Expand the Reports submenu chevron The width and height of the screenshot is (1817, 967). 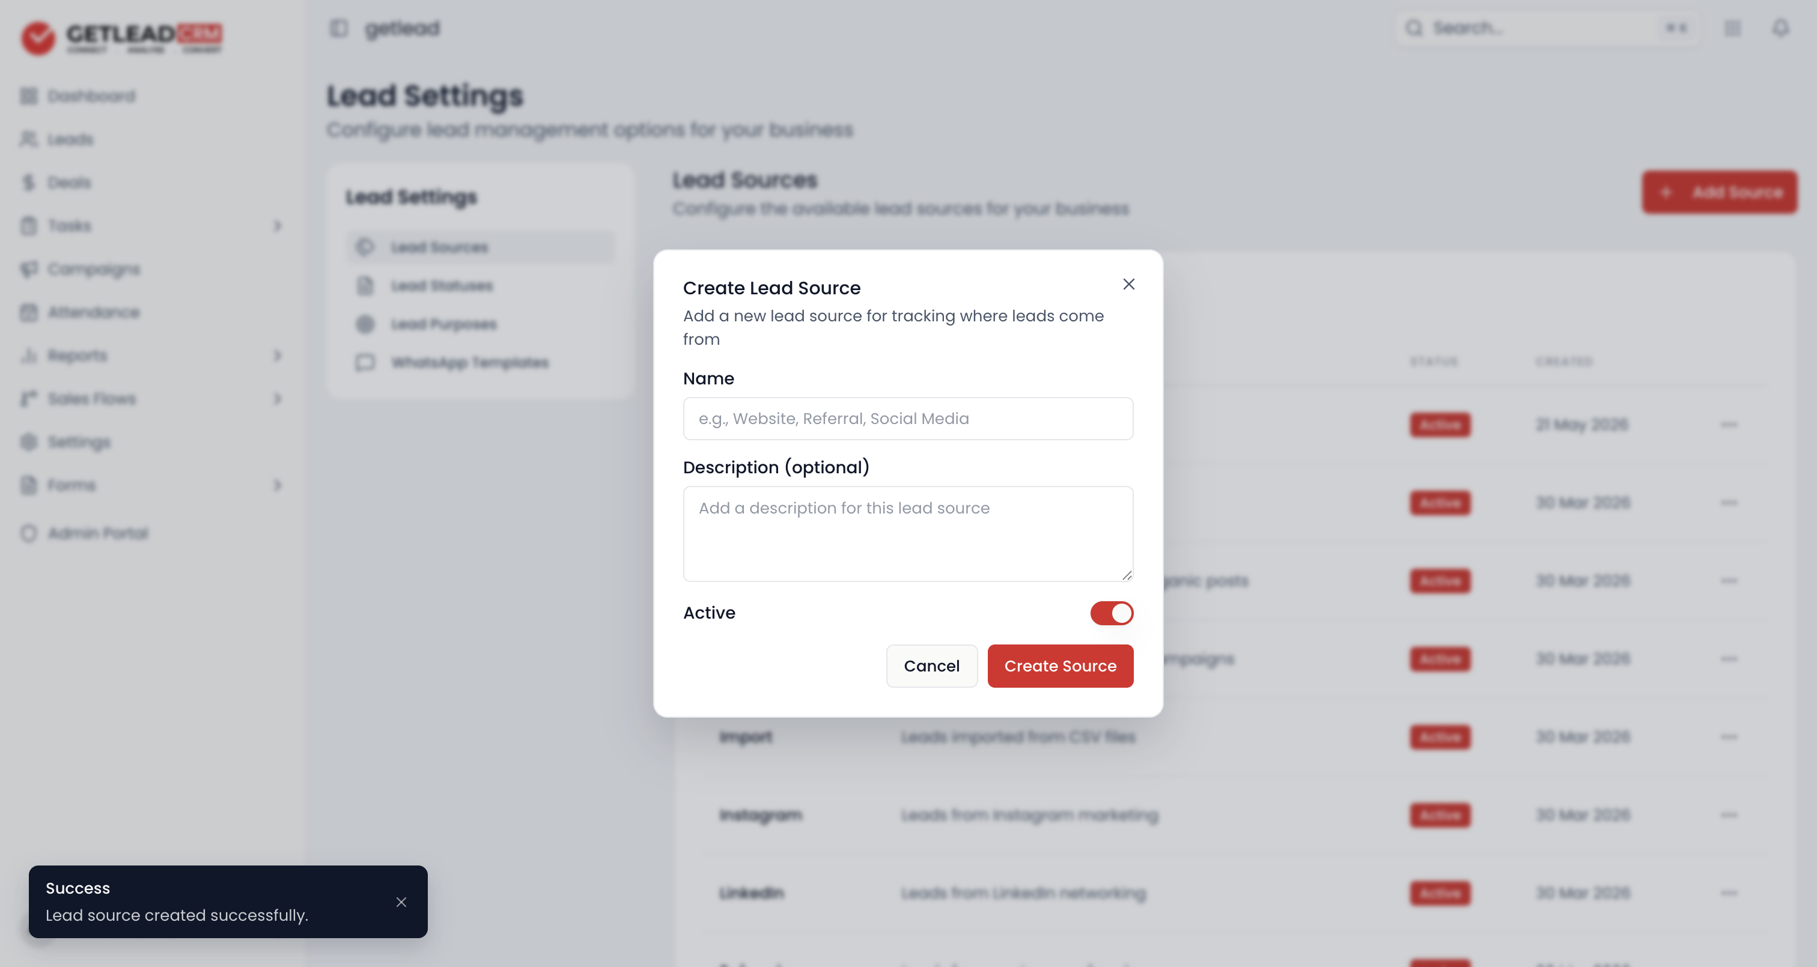[277, 356]
